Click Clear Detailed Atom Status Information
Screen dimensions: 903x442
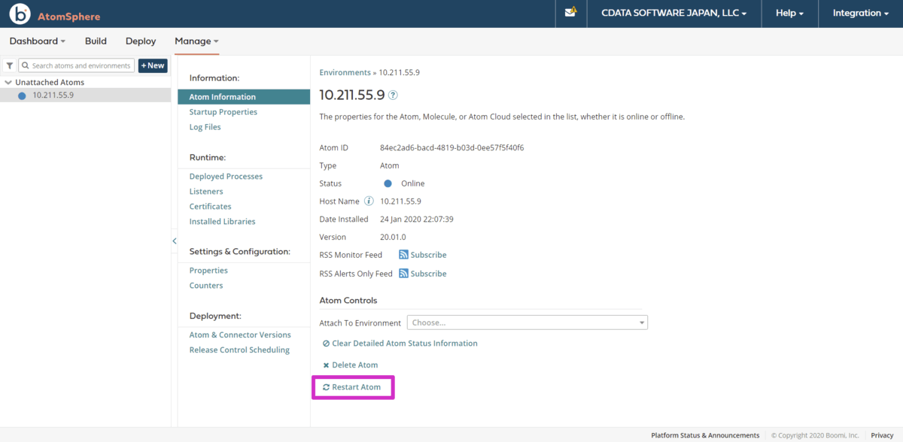(x=400, y=344)
